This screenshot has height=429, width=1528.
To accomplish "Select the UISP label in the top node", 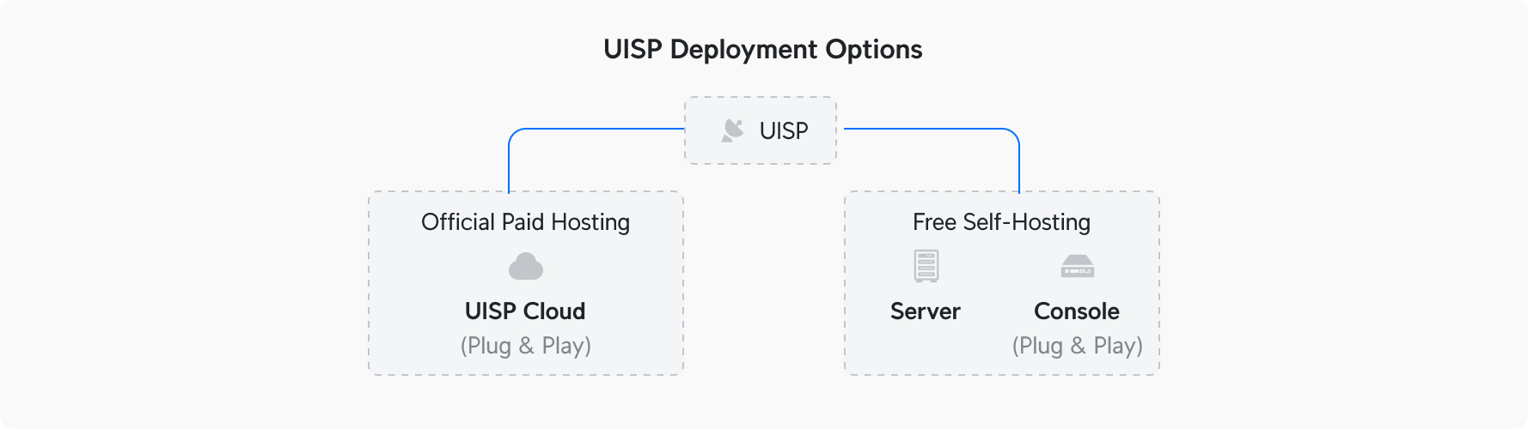I will 783,131.
